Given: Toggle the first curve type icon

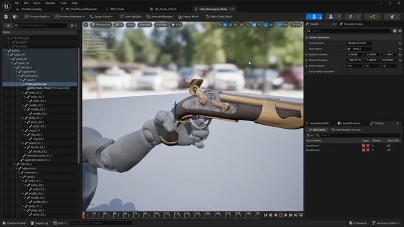Looking at the screenshot, I should coord(364,146).
